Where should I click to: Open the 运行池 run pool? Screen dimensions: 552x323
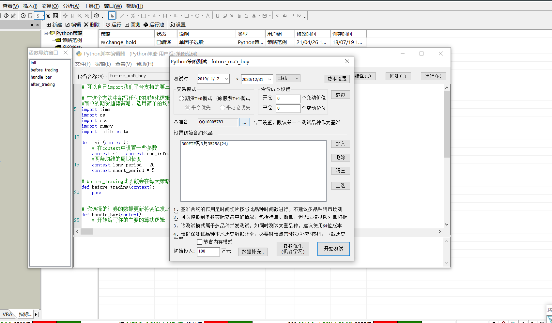154,25
